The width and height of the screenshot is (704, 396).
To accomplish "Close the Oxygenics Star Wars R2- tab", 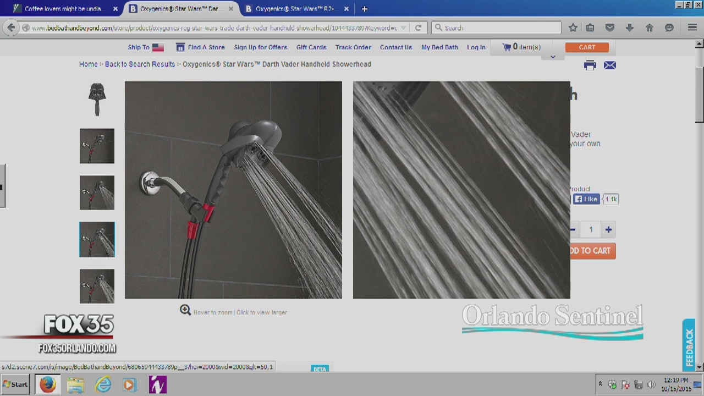I will (x=346, y=9).
